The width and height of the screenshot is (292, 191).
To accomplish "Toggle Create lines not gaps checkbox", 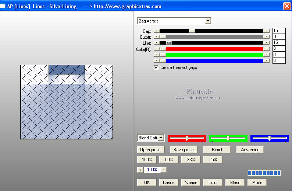I will pyautogui.click(x=156, y=67).
